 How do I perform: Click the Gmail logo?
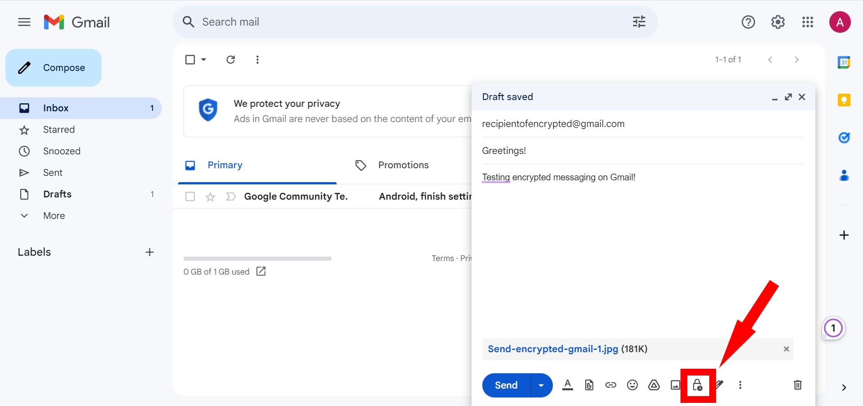(76, 22)
